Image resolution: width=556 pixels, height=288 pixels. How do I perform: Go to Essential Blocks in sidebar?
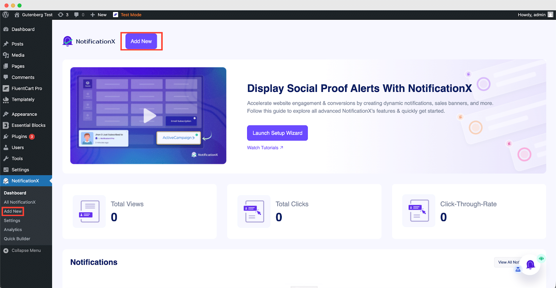coord(28,125)
